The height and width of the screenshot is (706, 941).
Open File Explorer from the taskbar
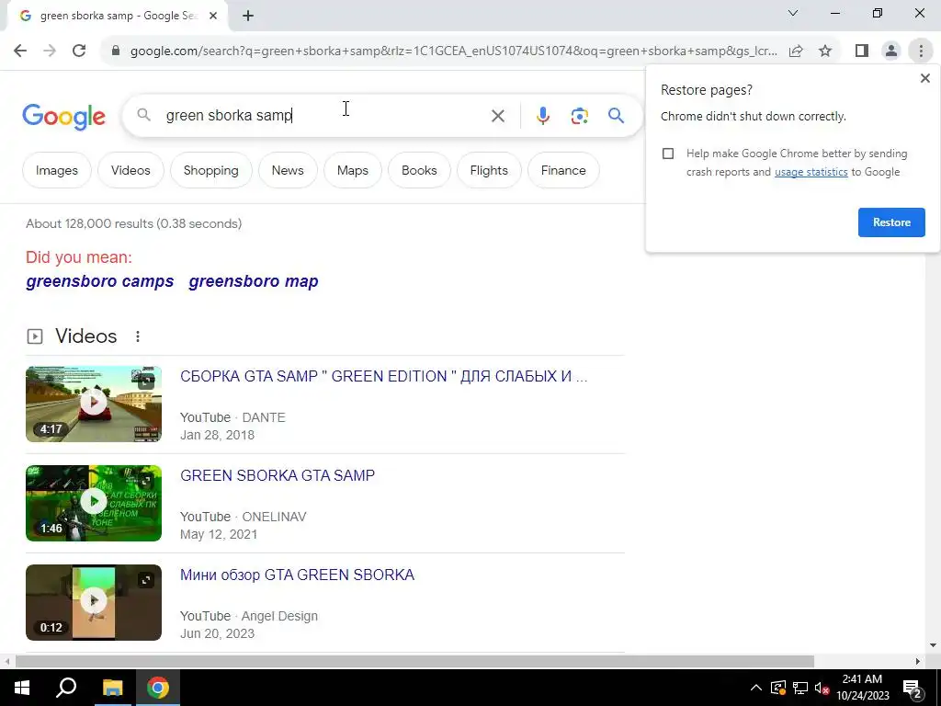[112, 688]
